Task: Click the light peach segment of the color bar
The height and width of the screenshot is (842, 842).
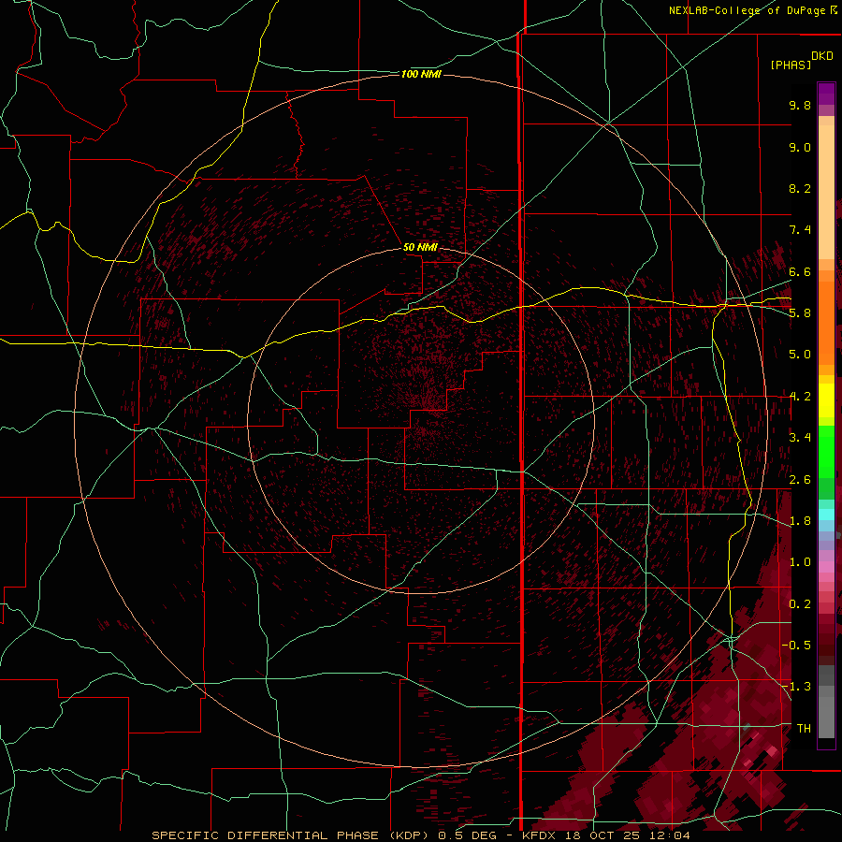Action: (826, 192)
